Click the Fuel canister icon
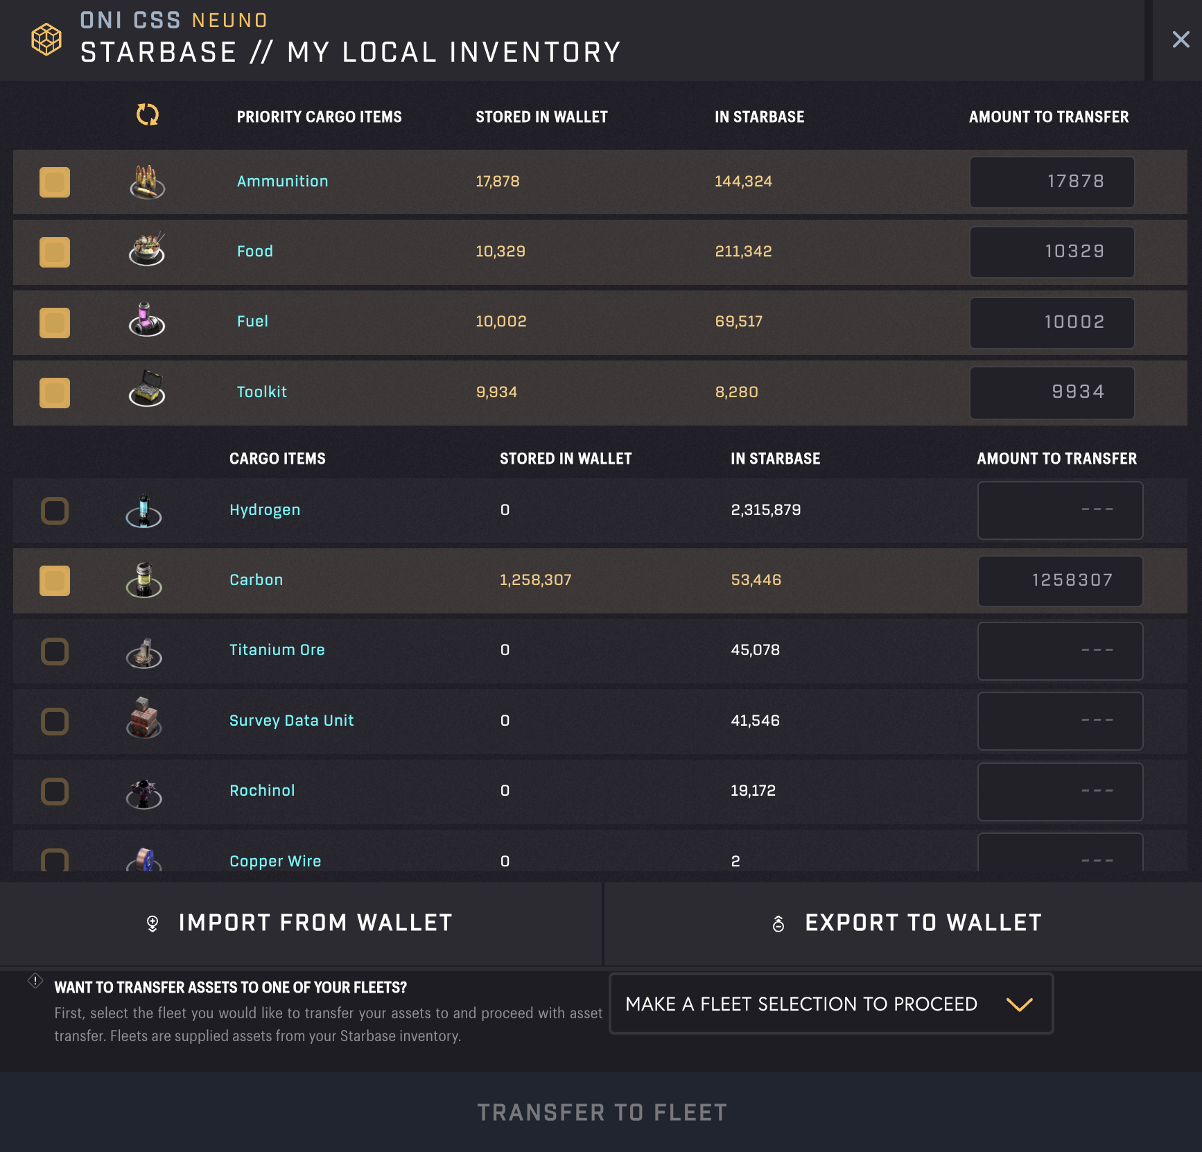This screenshot has height=1152, width=1202. 147,320
